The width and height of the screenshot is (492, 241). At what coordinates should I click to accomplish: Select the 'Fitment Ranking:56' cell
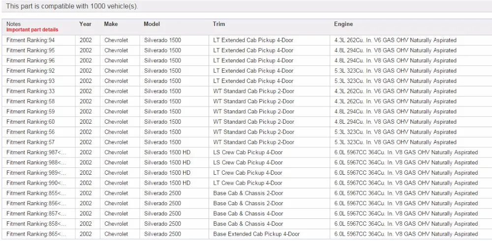pos(38,132)
